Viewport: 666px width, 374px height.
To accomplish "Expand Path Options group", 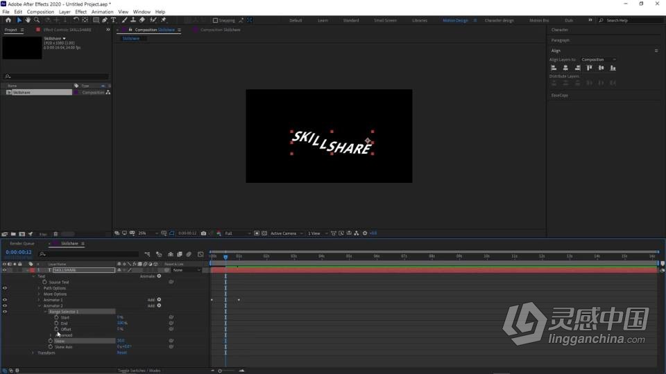I will pos(39,288).
